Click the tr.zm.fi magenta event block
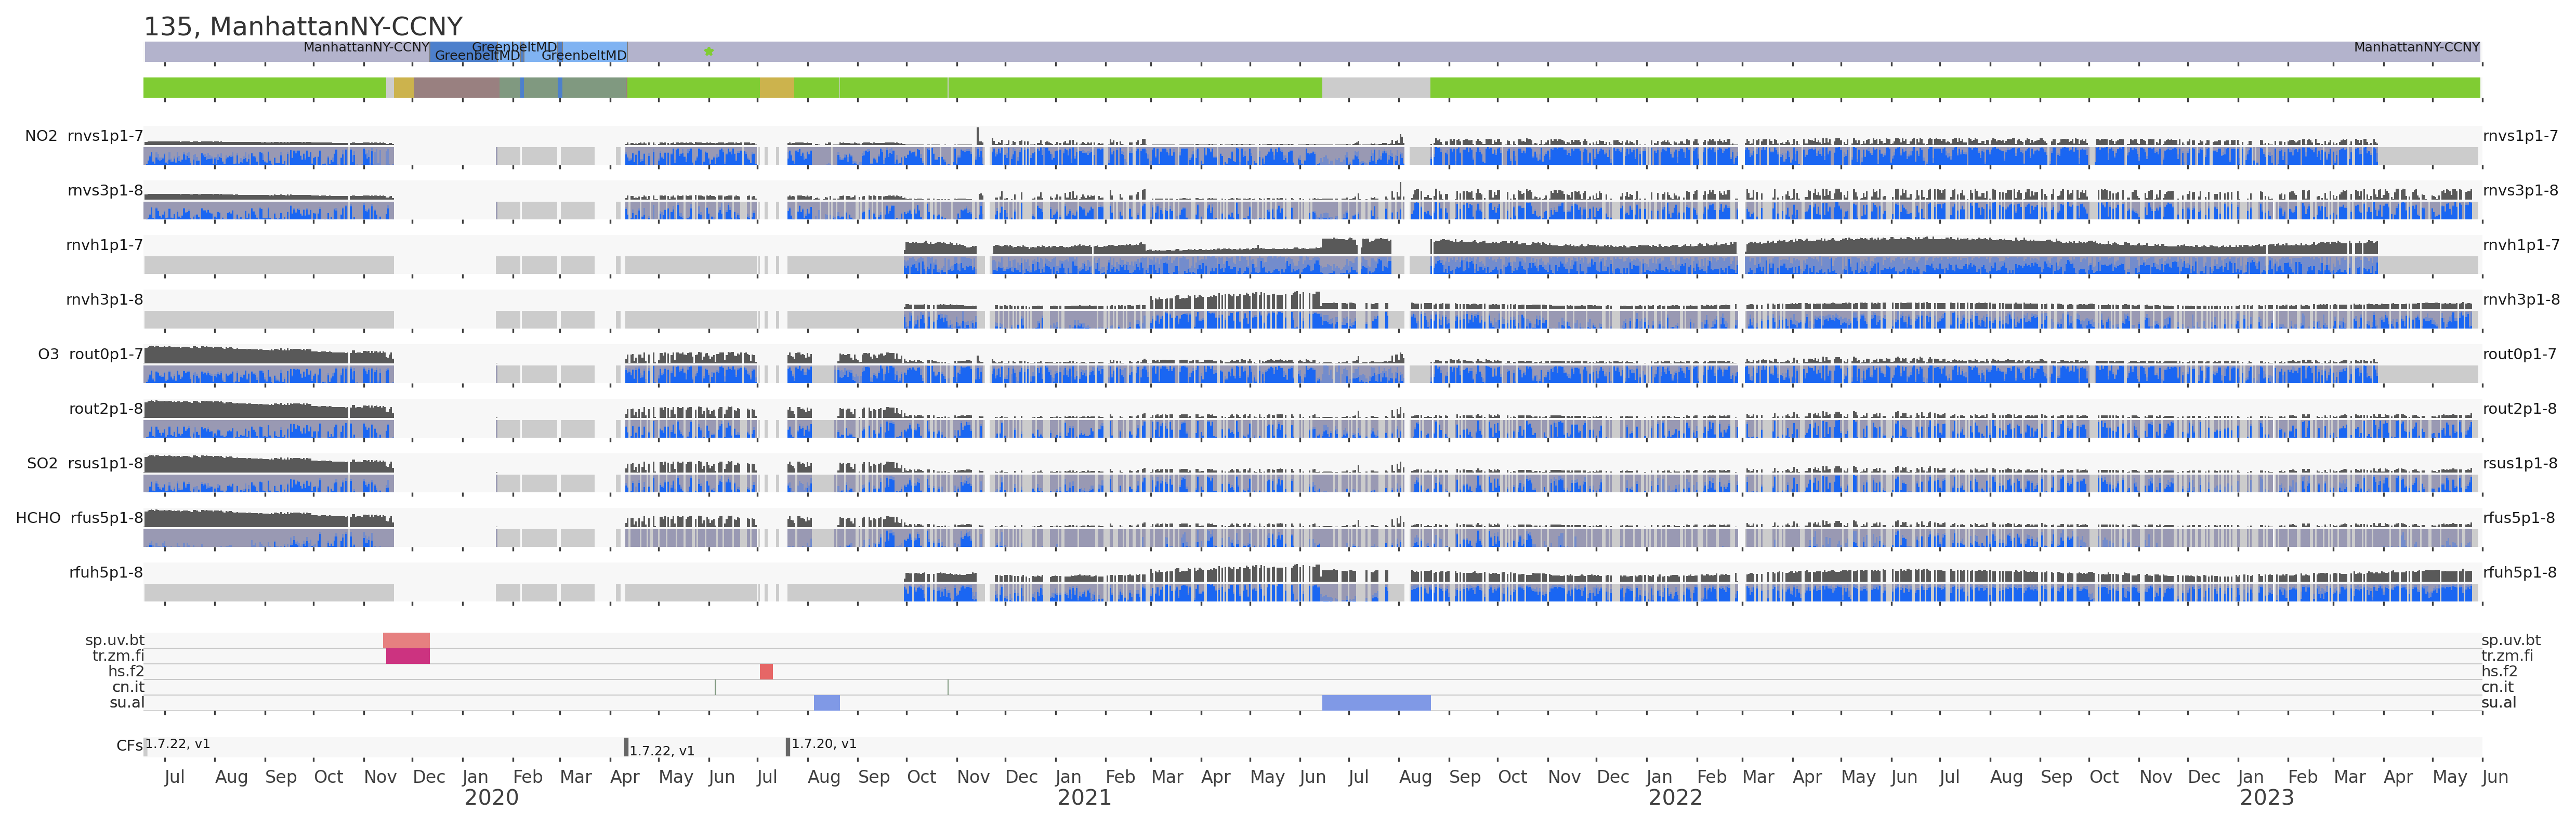The width and height of the screenshot is (2576, 825). 407,656
